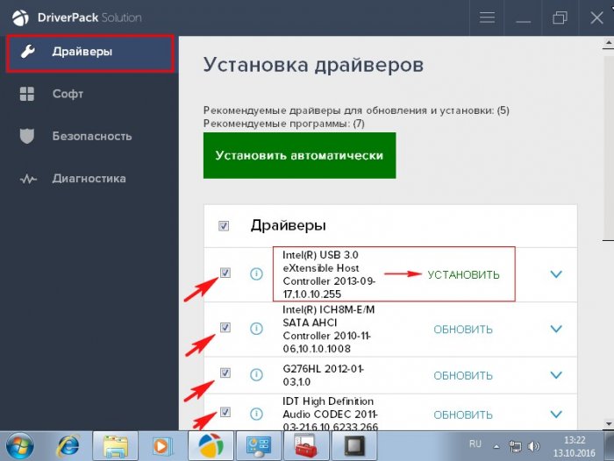Viewport: 614px width, 461px height.
Task: Click УСТАНОВИТЬ for Intel USB 3.0 driver
Action: (x=463, y=274)
